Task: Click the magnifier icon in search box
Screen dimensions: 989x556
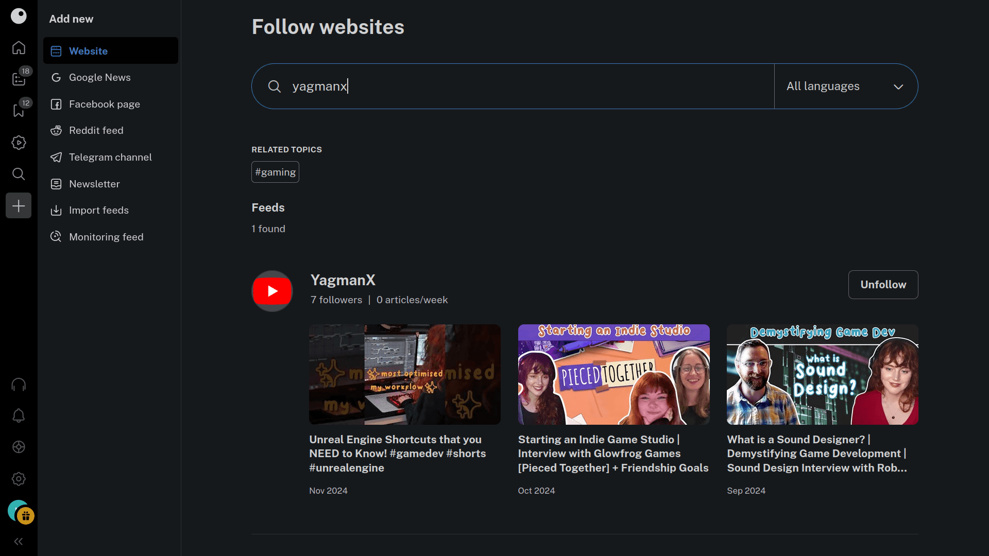Action: (275, 86)
